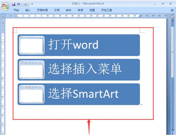Select the 引用 ribbon tab
The height and width of the screenshot is (135, 176).
(57, 10)
